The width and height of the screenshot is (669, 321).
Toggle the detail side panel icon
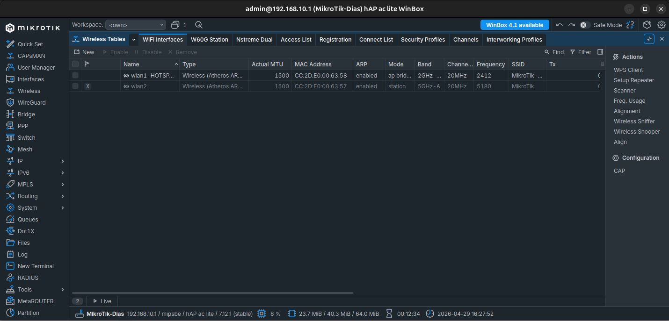click(600, 52)
